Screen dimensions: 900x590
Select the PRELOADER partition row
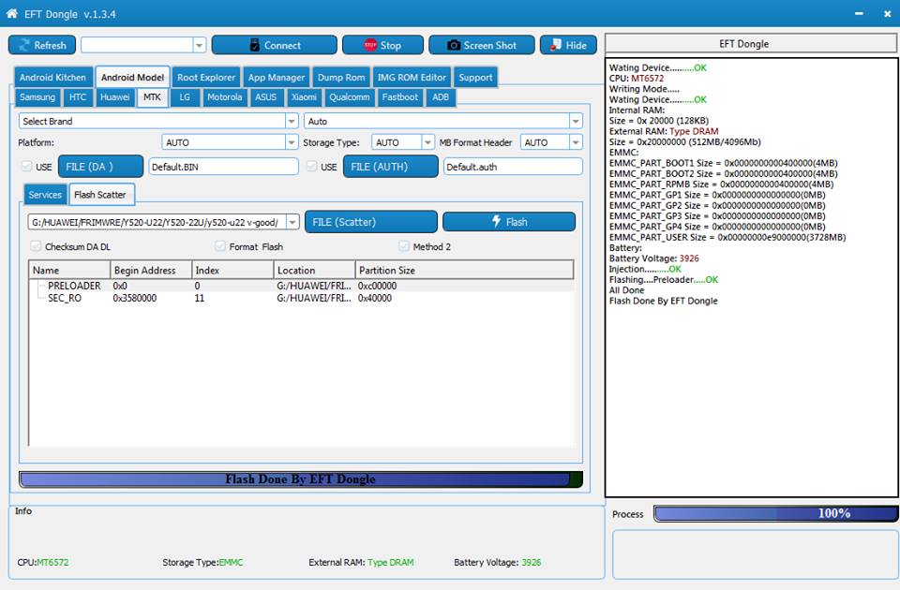(x=301, y=286)
